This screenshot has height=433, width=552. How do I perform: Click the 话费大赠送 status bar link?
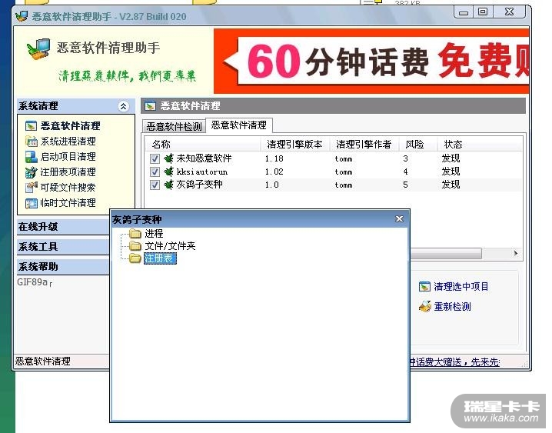454,362
